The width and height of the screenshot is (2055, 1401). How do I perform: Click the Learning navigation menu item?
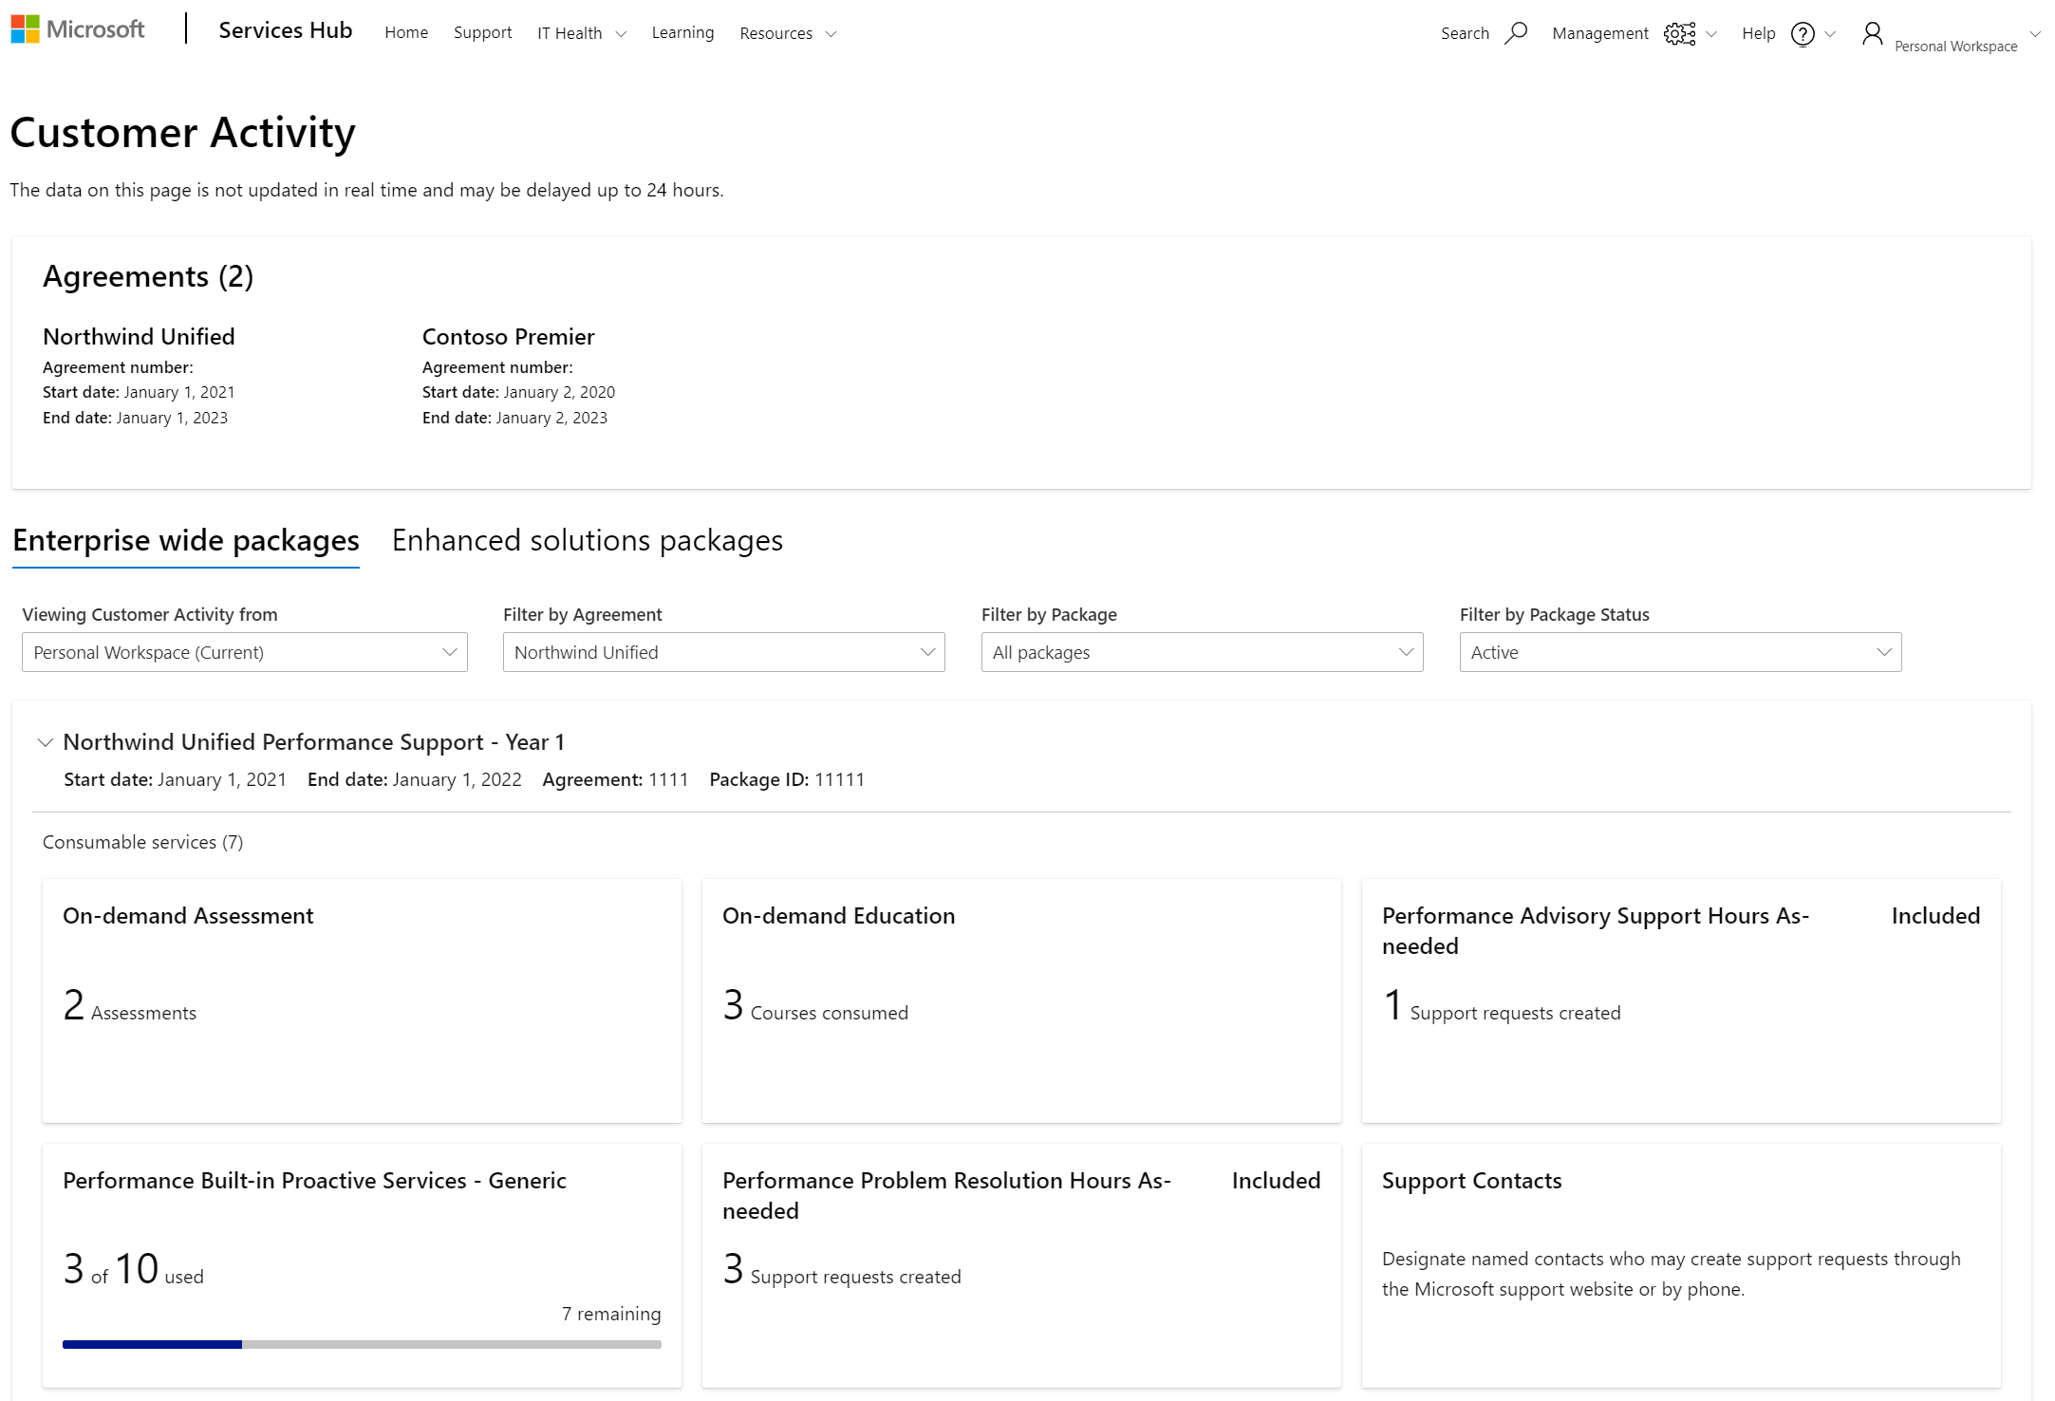[682, 31]
